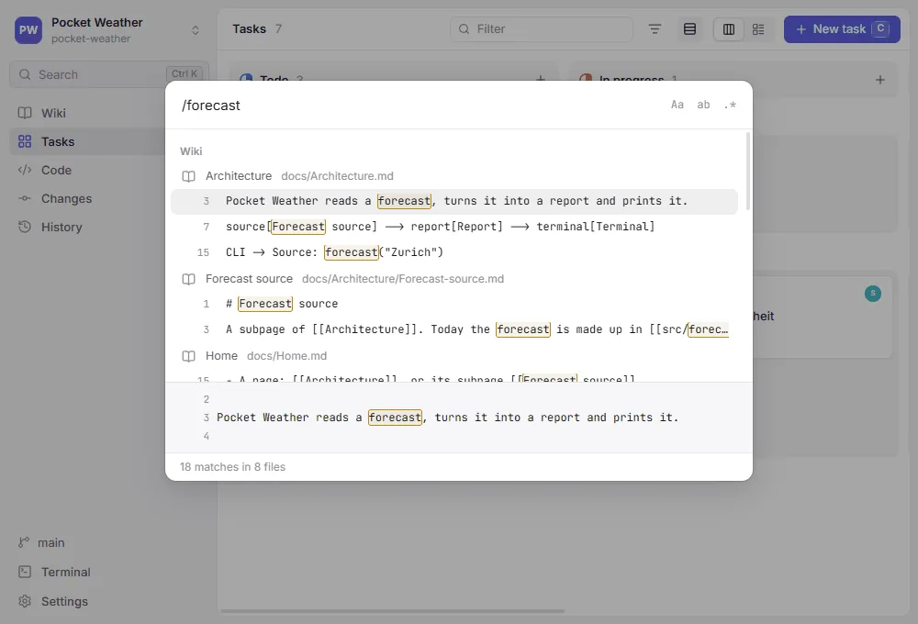This screenshot has width=918, height=624.
Task: Click '18 matches in 8 files' status
Action: coord(232,466)
